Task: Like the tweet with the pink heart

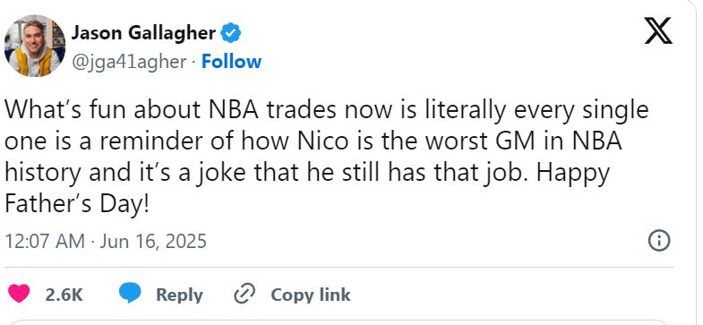Action: [19, 294]
